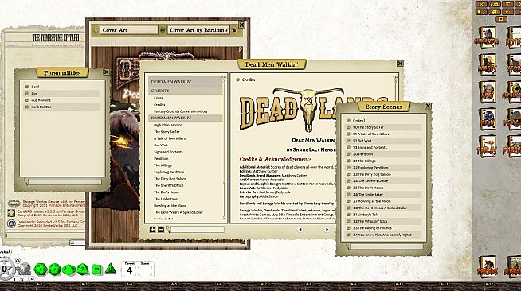Select Signs and Portents in reference index

(x=168, y=152)
